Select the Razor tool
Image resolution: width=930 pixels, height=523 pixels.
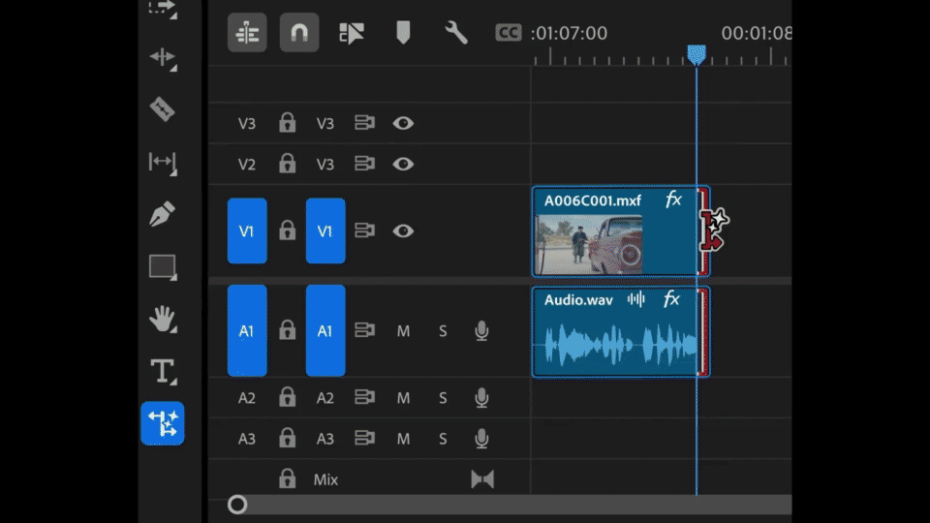pyautogui.click(x=162, y=108)
